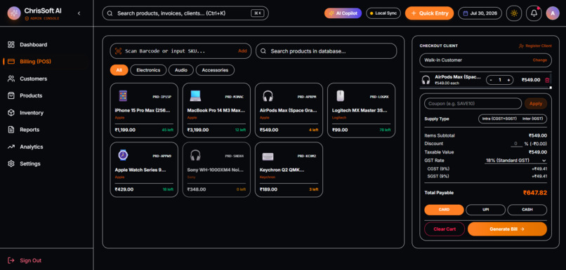The height and width of the screenshot is (270, 566).
Task: Focus the global search products, invoices field
Action: 185,13
